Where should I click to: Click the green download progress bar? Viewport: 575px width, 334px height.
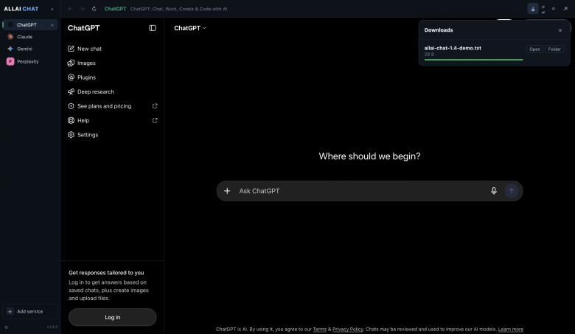click(473, 60)
